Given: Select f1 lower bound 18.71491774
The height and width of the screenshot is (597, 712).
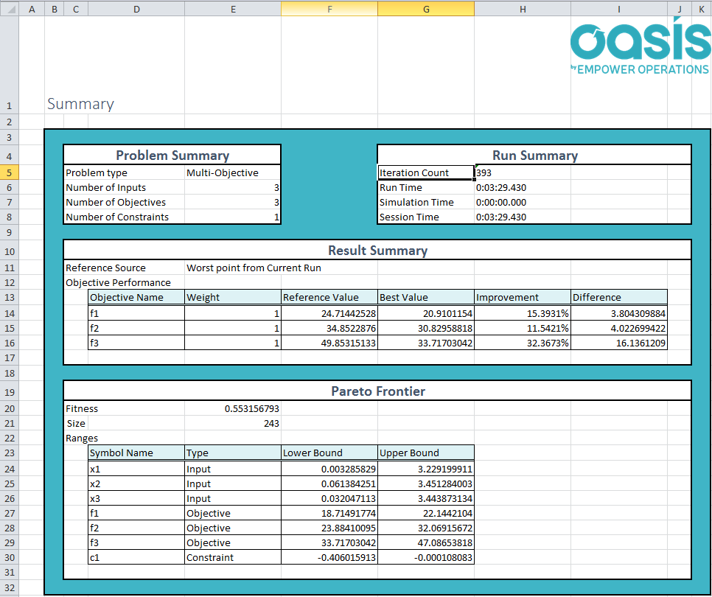Looking at the screenshot, I should pos(329,513).
